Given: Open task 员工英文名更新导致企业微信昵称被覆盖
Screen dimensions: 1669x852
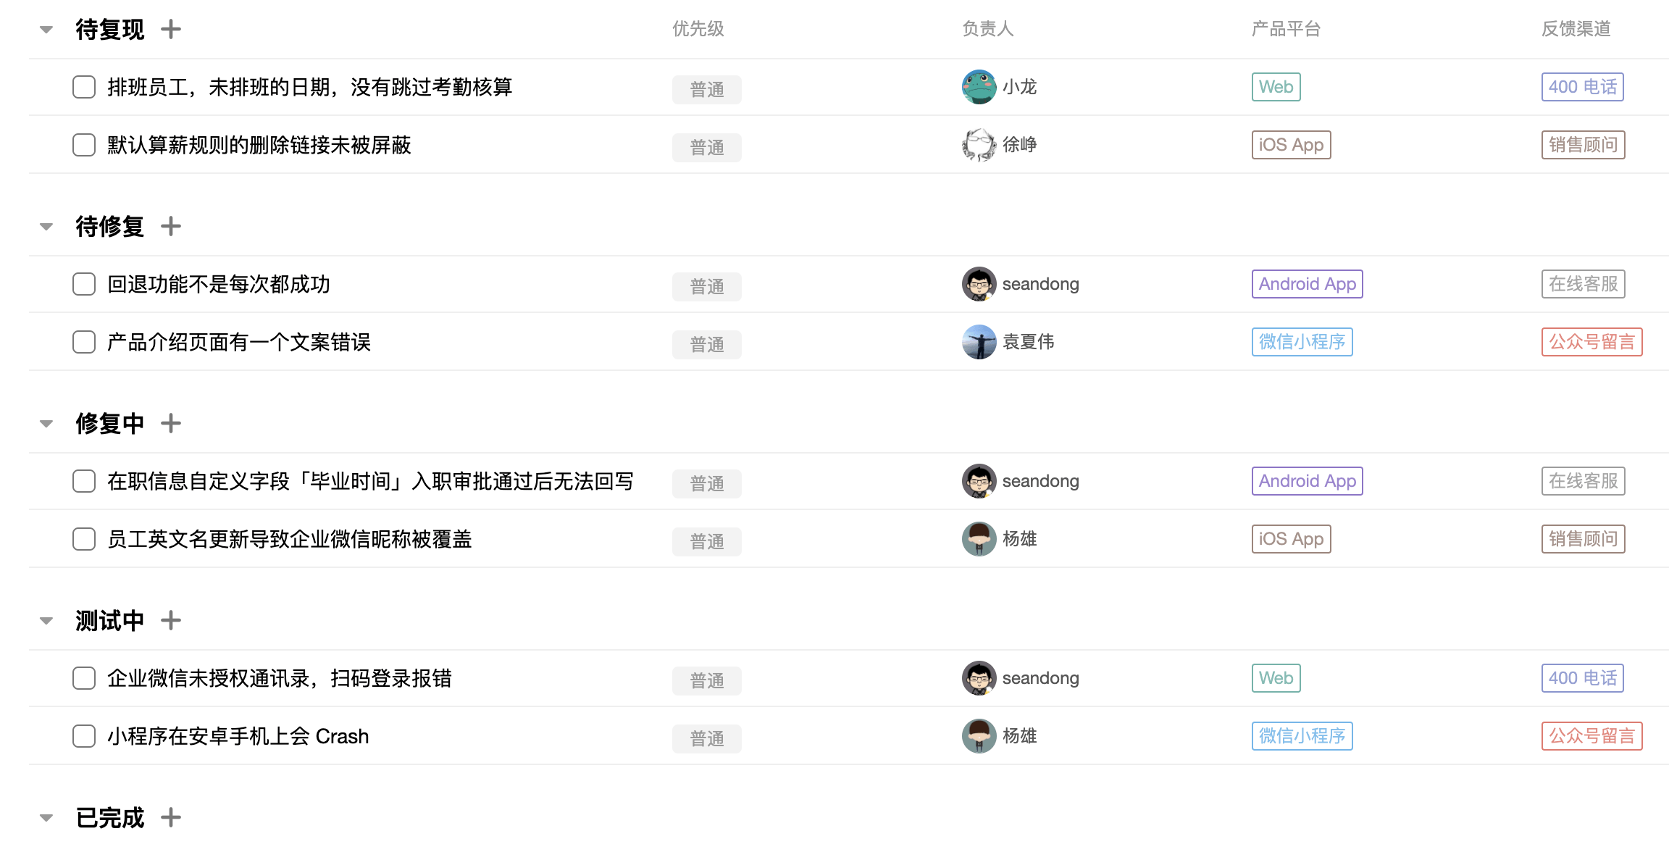Looking at the screenshot, I should click(x=290, y=539).
